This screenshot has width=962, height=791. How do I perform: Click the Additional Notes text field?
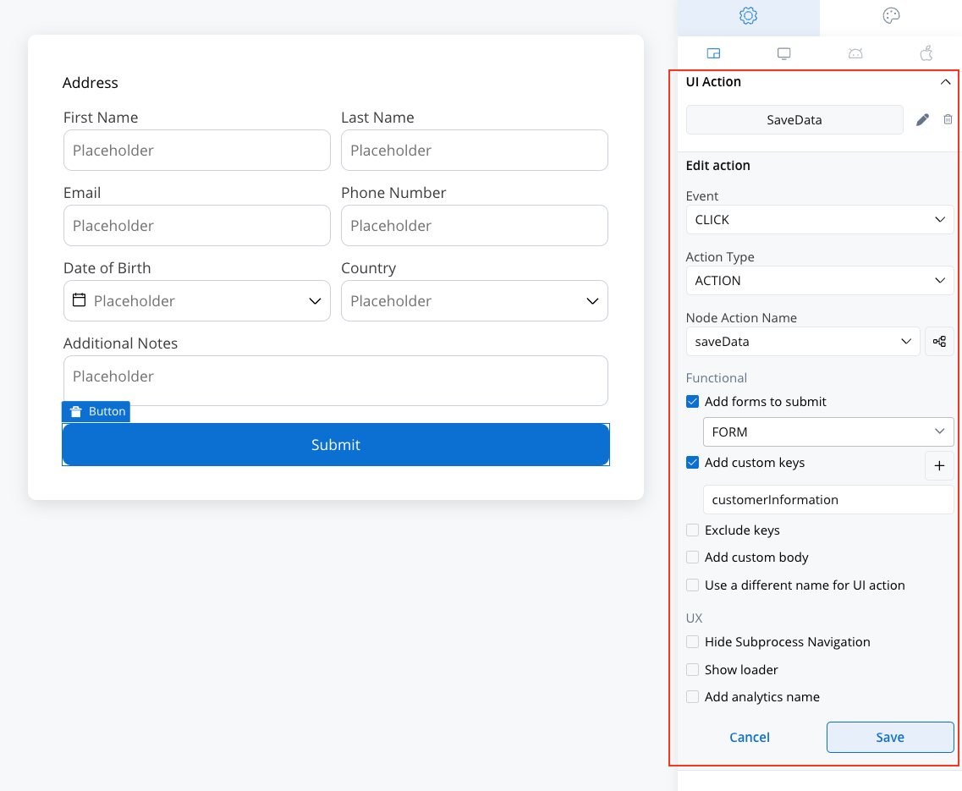click(336, 381)
